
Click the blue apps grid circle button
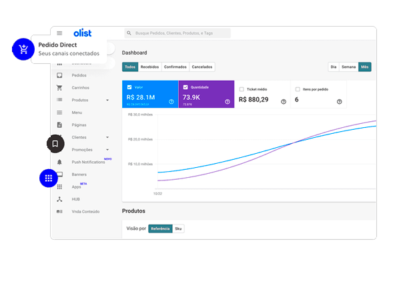(x=48, y=178)
